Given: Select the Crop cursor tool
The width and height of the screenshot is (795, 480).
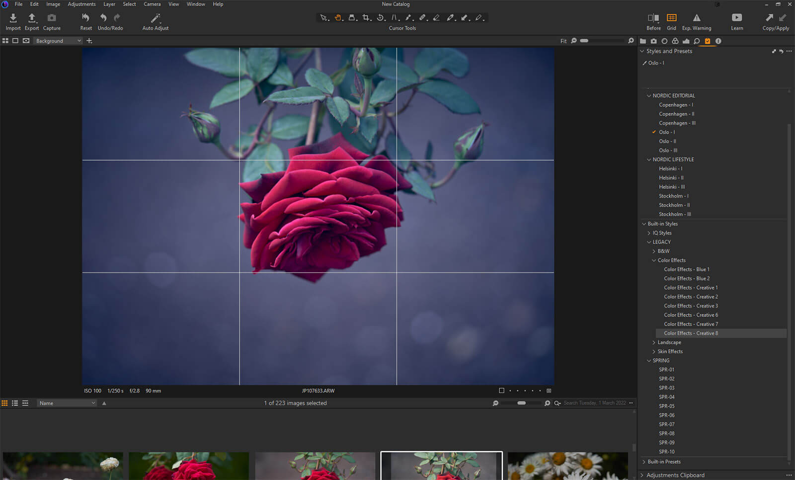Looking at the screenshot, I should [x=366, y=18].
